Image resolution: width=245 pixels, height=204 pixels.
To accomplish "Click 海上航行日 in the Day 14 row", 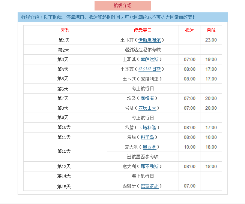I will tap(143, 176).
